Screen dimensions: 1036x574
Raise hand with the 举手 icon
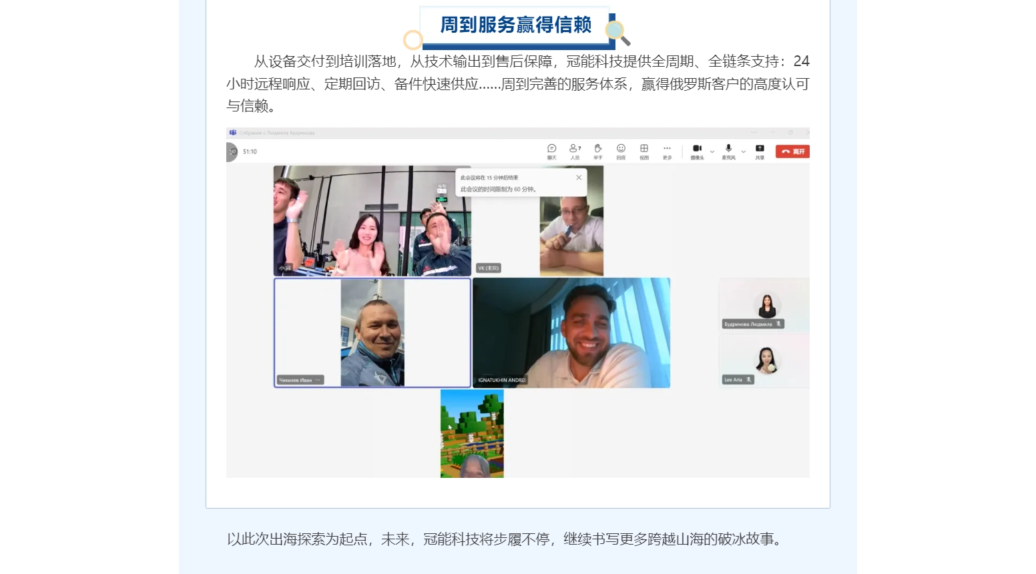(597, 148)
